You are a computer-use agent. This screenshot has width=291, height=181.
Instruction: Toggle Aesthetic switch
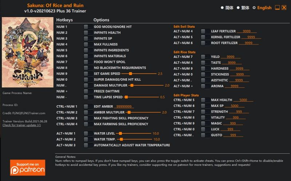205,80
